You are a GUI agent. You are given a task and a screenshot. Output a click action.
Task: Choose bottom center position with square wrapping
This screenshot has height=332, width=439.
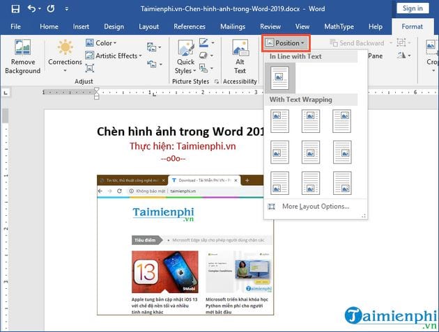coord(311,183)
